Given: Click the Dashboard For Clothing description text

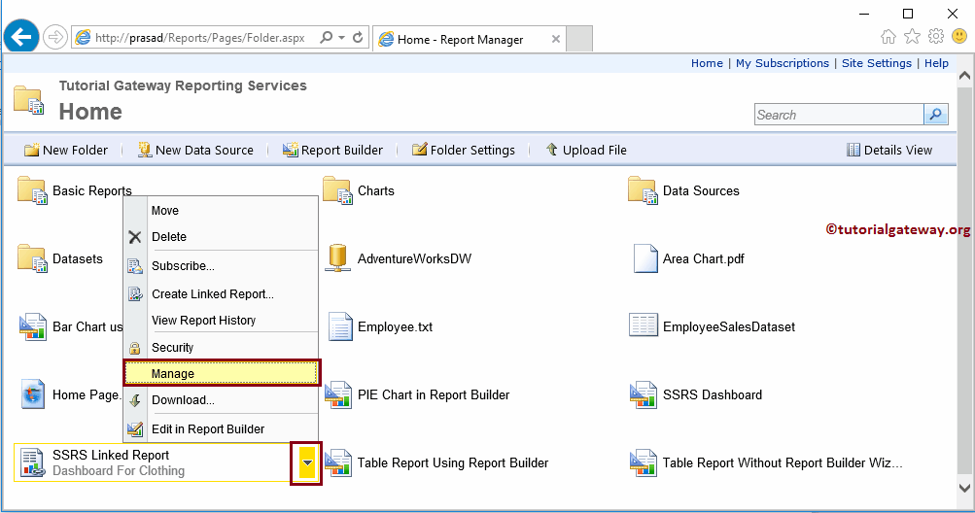Looking at the screenshot, I should click(119, 470).
